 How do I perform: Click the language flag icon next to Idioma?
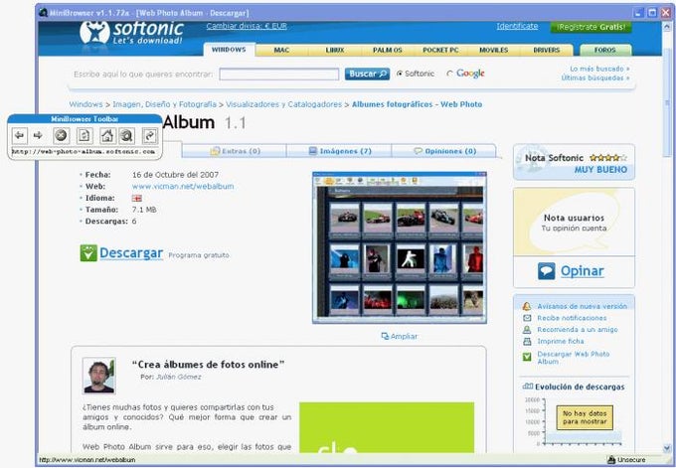point(136,199)
